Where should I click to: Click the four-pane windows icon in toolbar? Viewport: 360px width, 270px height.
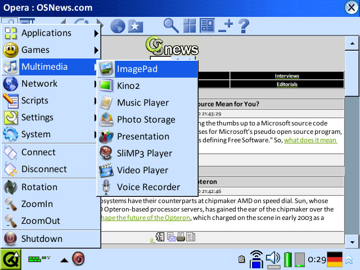click(x=190, y=25)
